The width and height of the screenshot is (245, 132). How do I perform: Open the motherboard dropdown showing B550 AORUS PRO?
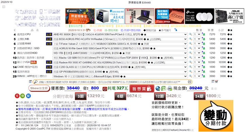120,39
